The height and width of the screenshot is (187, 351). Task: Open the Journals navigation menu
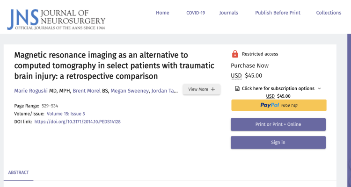click(228, 13)
